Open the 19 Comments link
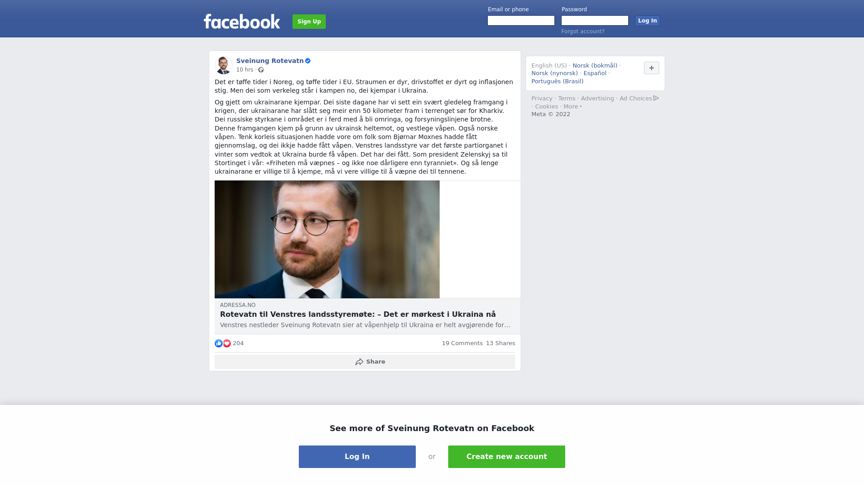Viewport: 864px width, 486px height. coord(462,343)
